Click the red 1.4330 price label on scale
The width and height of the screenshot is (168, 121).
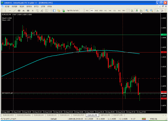click(x=164, y=52)
